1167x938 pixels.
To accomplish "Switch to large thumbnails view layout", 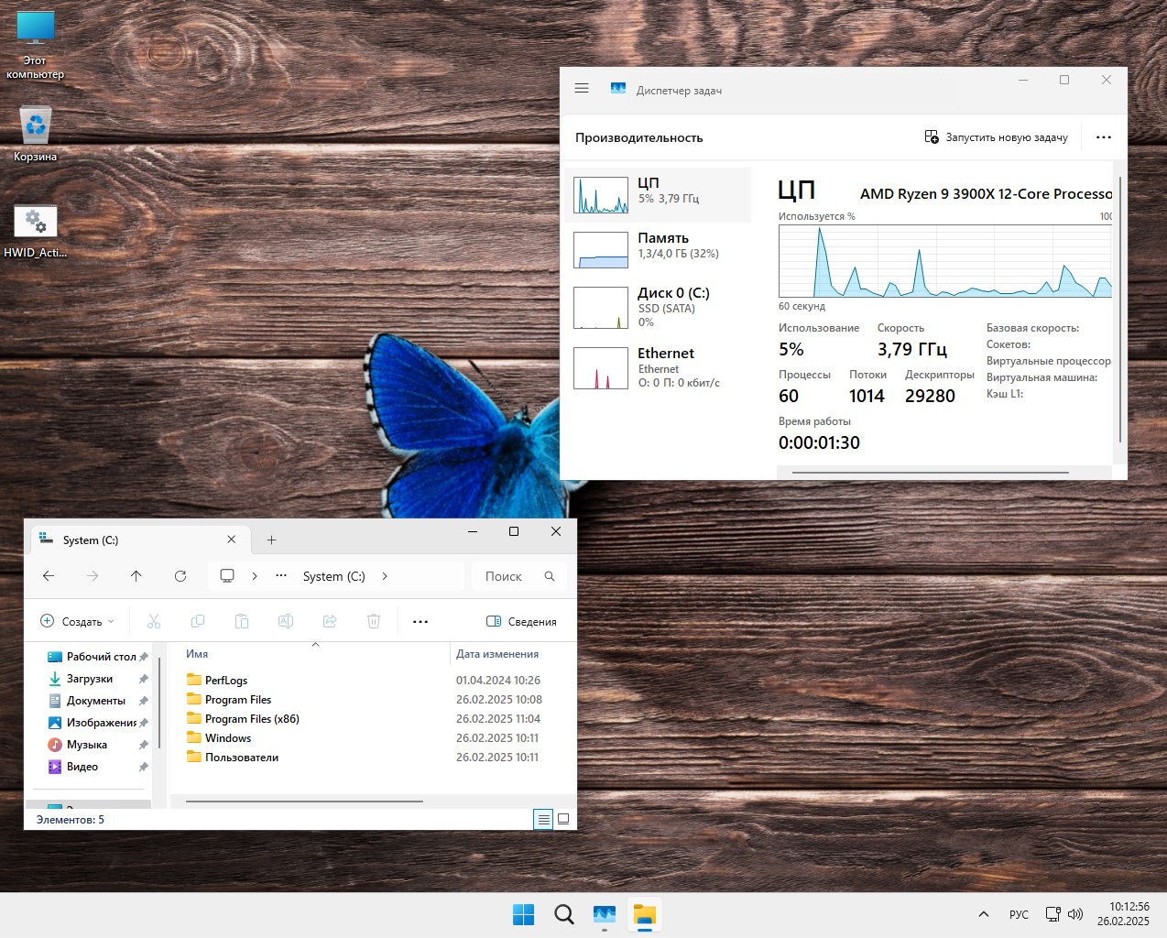I will (x=563, y=819).
